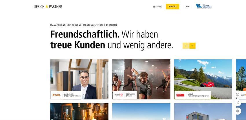This screenshot has width=246, height=120.
Task: Select the steel foundry image tile
Action: (79, 112)
